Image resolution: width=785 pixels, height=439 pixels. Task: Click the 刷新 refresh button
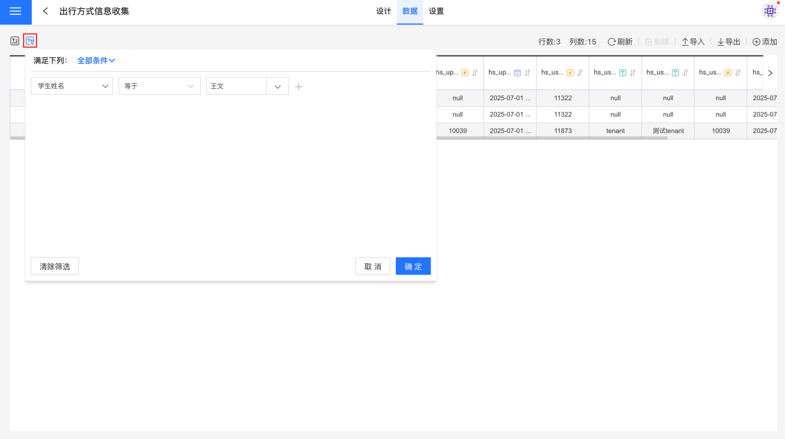620,42
